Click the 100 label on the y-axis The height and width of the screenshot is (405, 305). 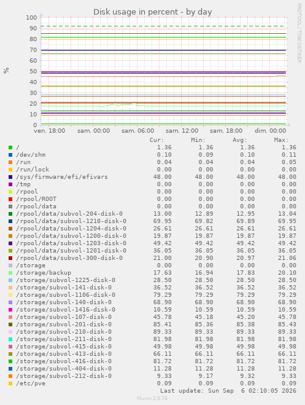pyautogui.click(x=31, y=18)
